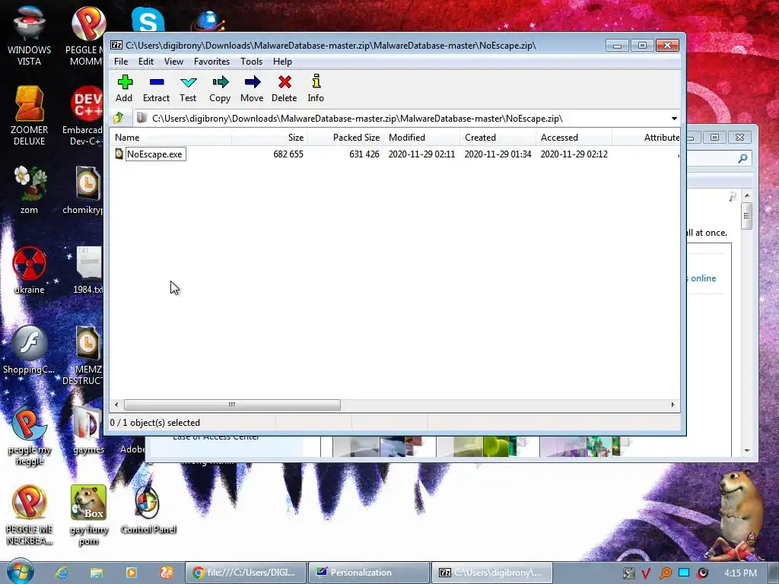Click the NoEscape.exe file name

155,154
